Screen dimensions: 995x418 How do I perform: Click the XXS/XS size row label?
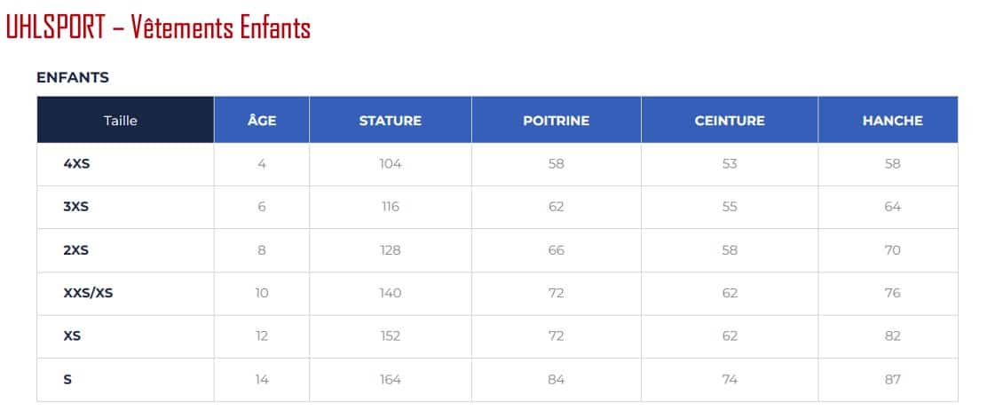coord(88,293)
